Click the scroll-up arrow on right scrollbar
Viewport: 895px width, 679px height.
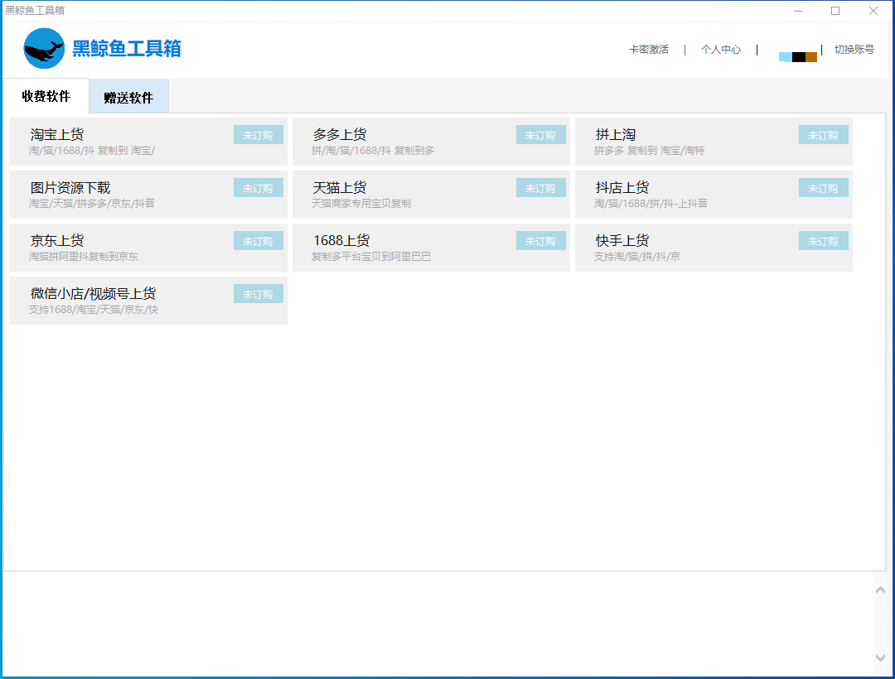881,590
